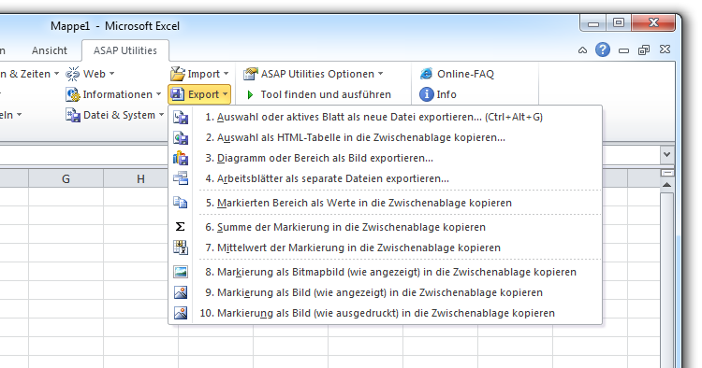The image size is (702, 368).
Task: Click the picture icon for item 10
Action: (181, 313)
